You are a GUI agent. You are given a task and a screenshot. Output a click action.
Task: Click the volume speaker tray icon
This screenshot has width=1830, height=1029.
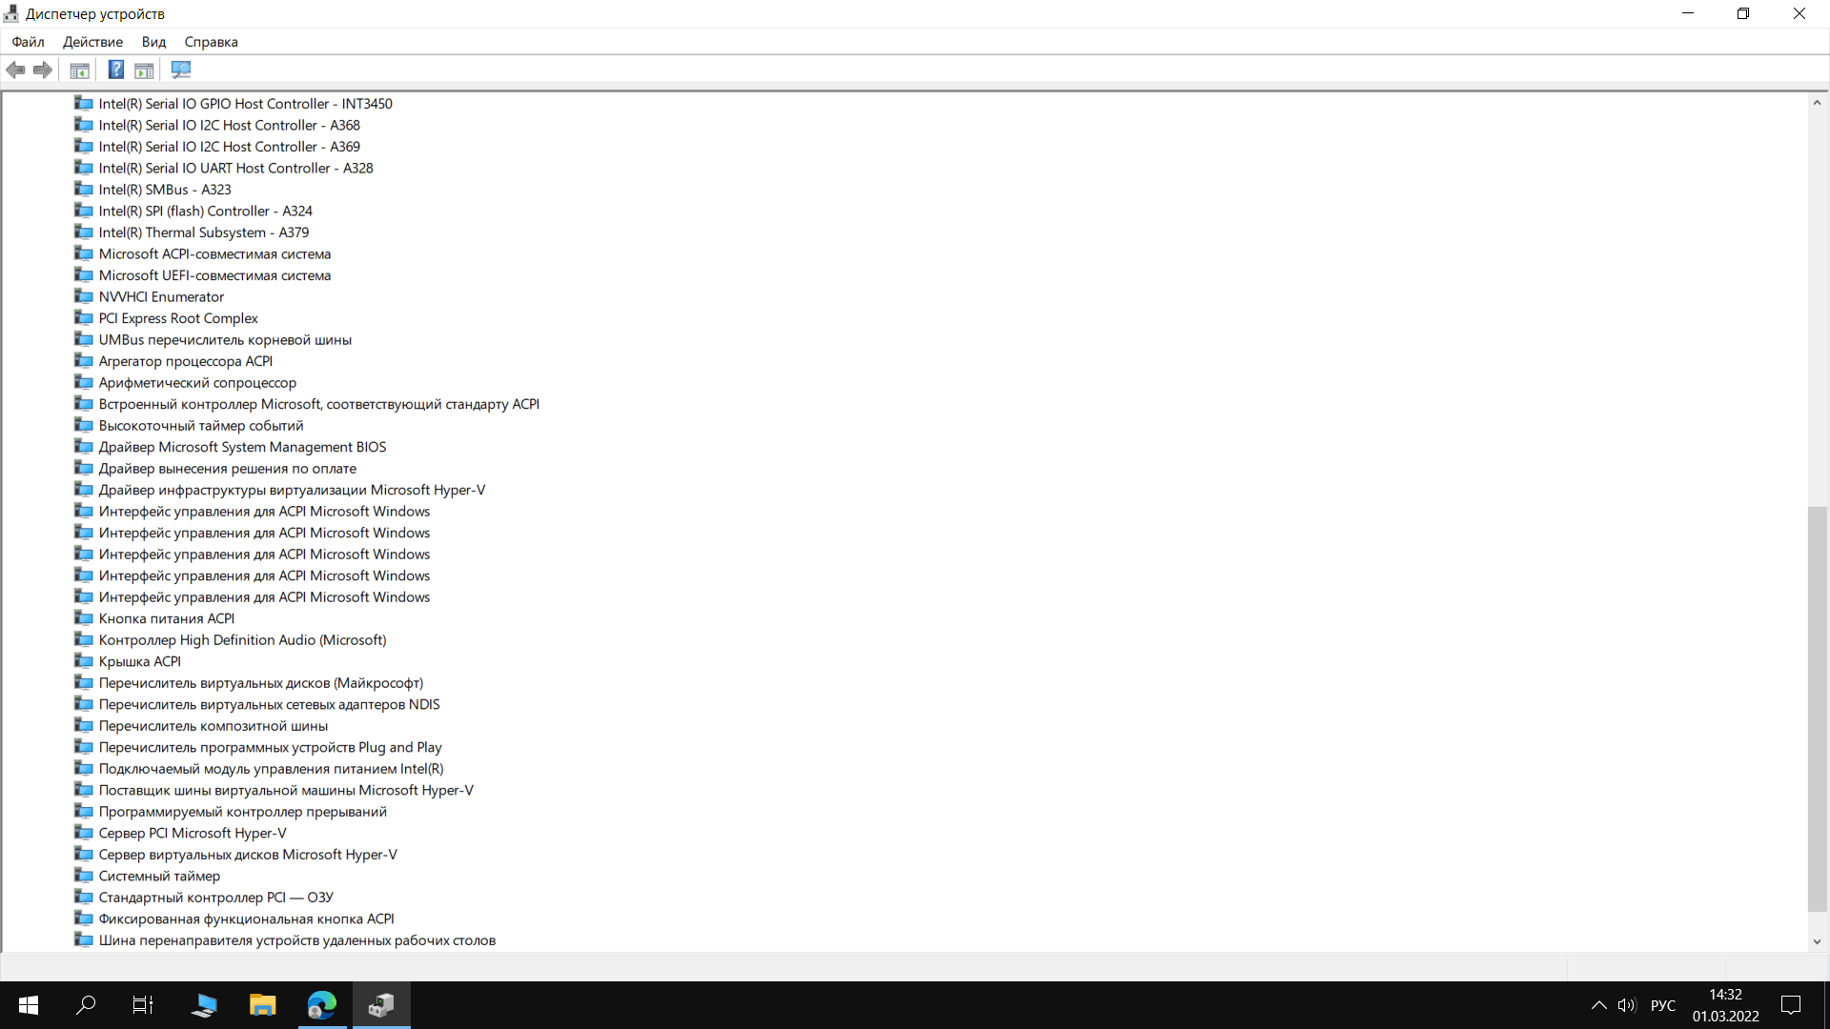pyautogui.click(x=1627, y=1005)
